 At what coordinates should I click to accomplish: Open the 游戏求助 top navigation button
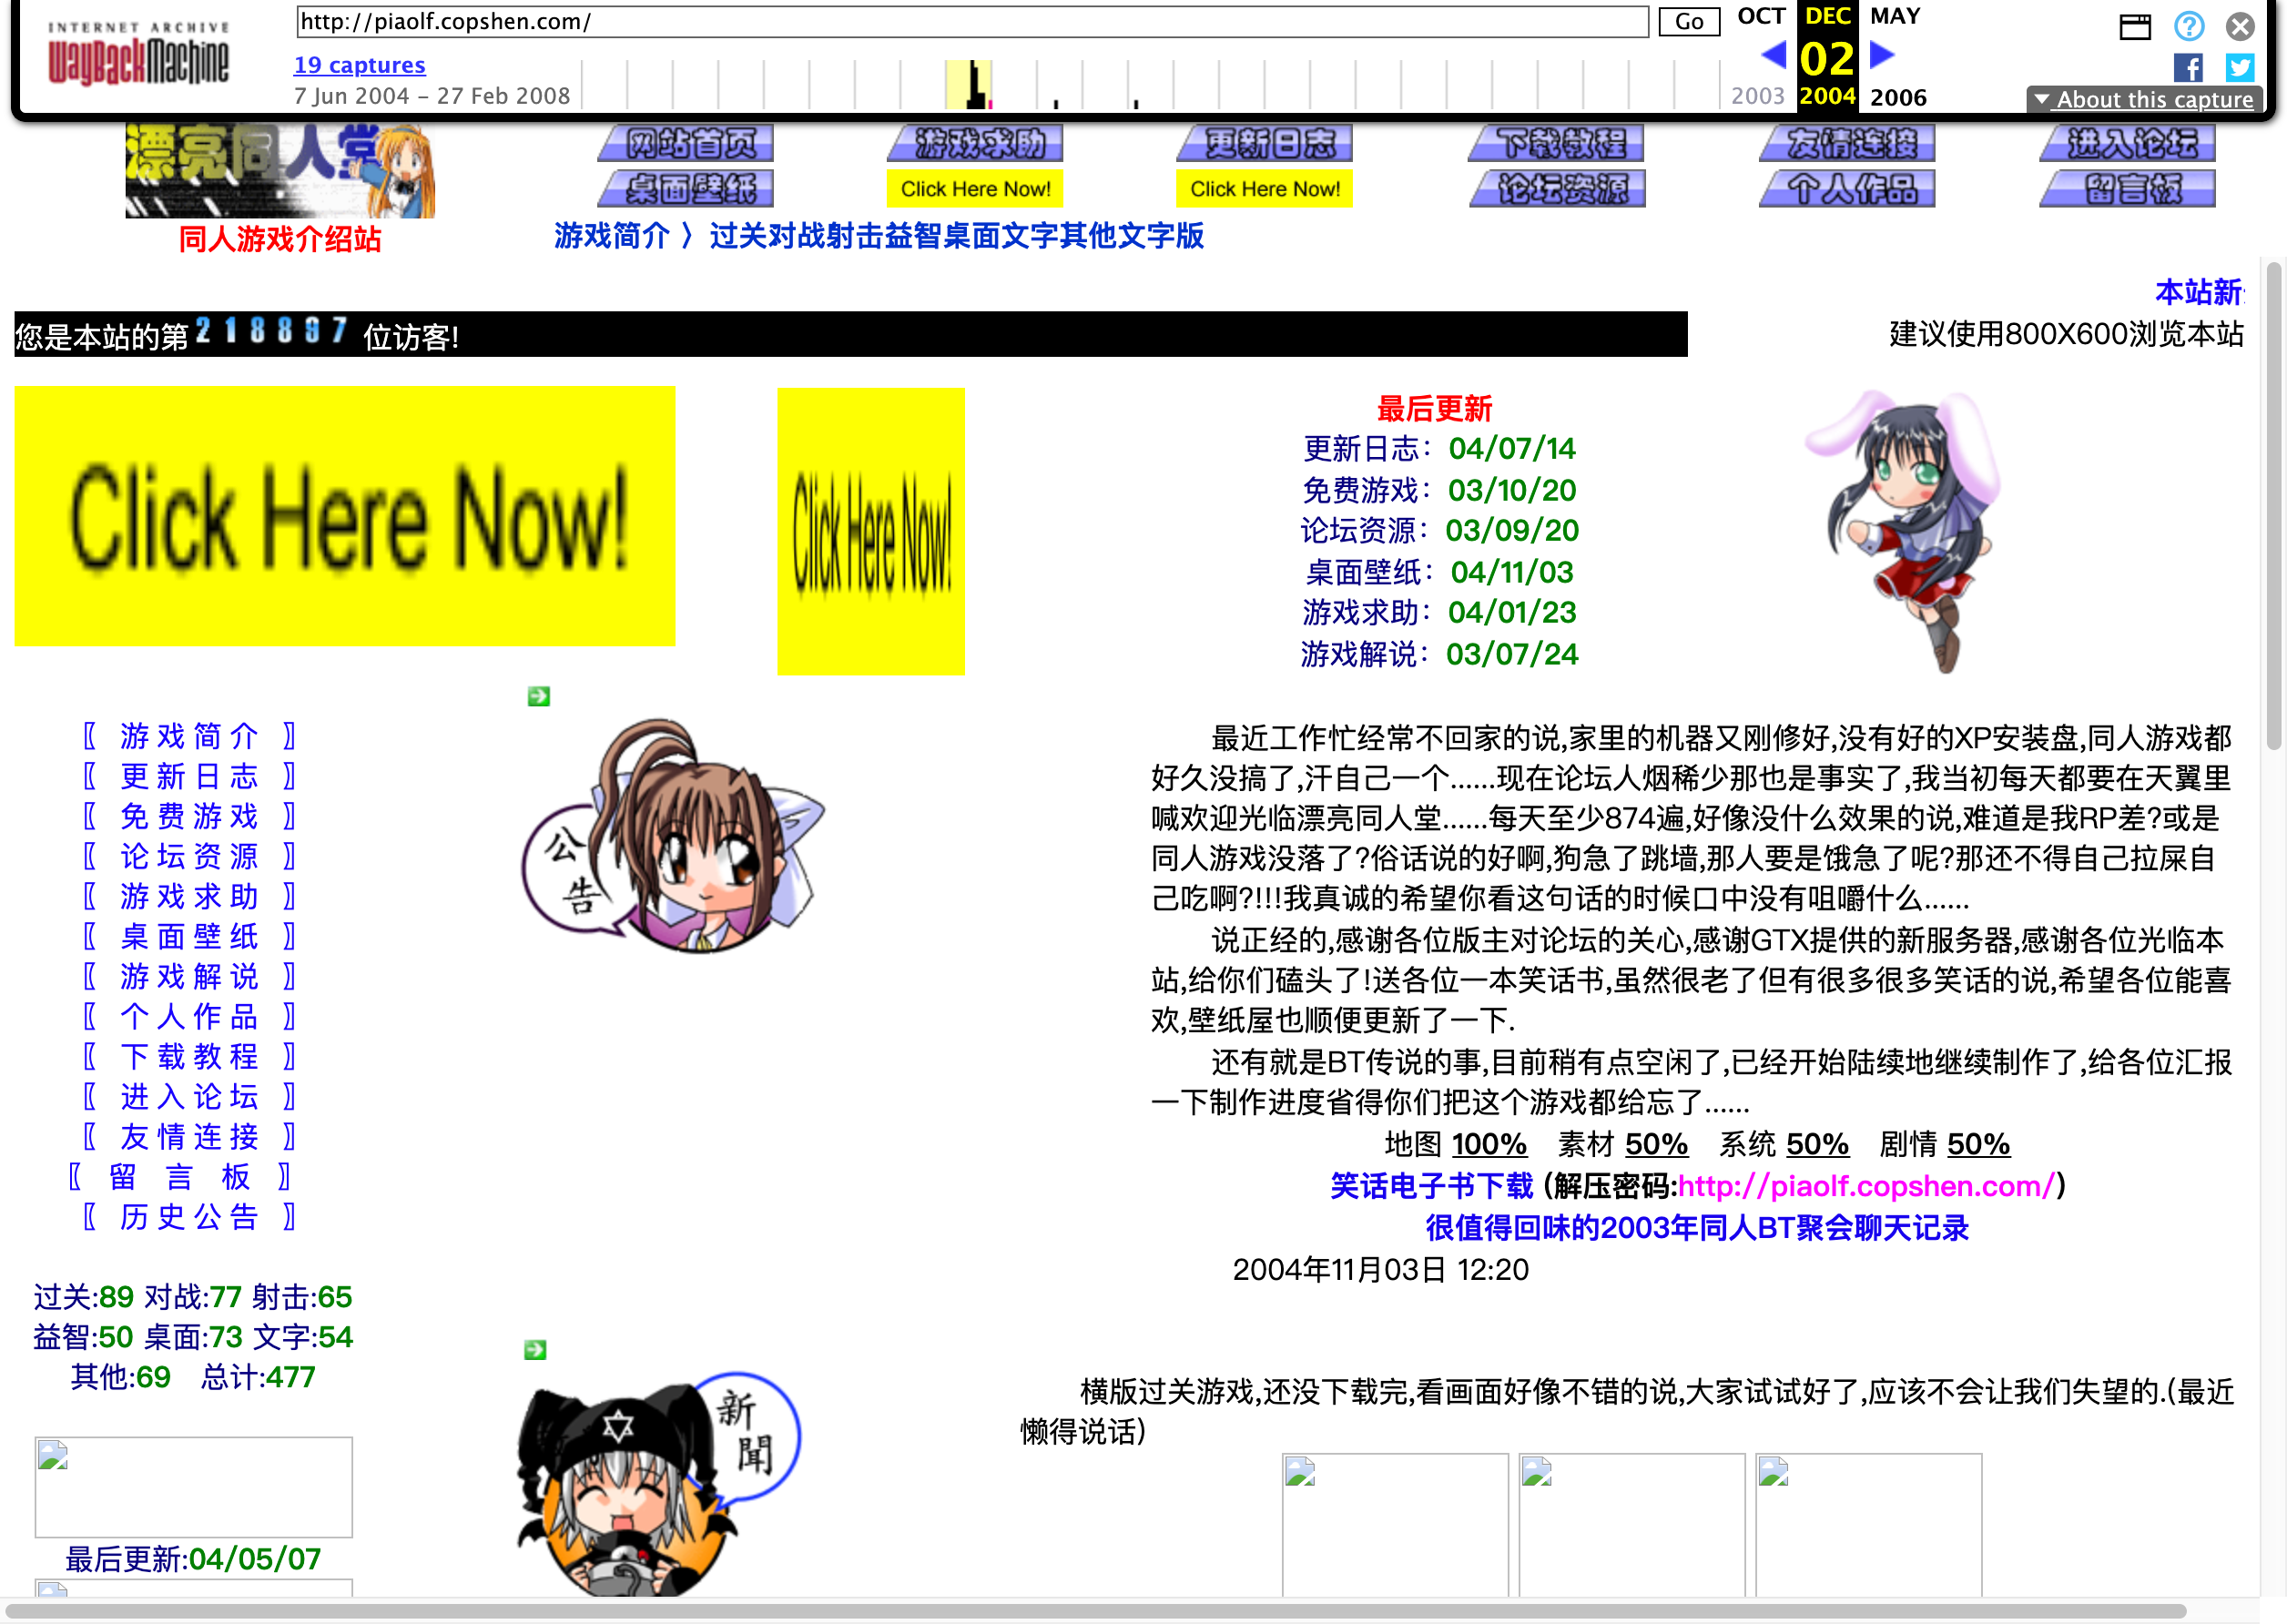point(975,143)
